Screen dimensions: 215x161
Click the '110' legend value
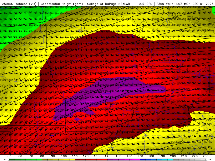pos(75,156)
